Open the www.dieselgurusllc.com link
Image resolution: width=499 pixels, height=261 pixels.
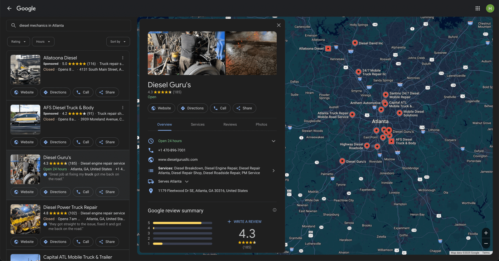pos(178,160)
